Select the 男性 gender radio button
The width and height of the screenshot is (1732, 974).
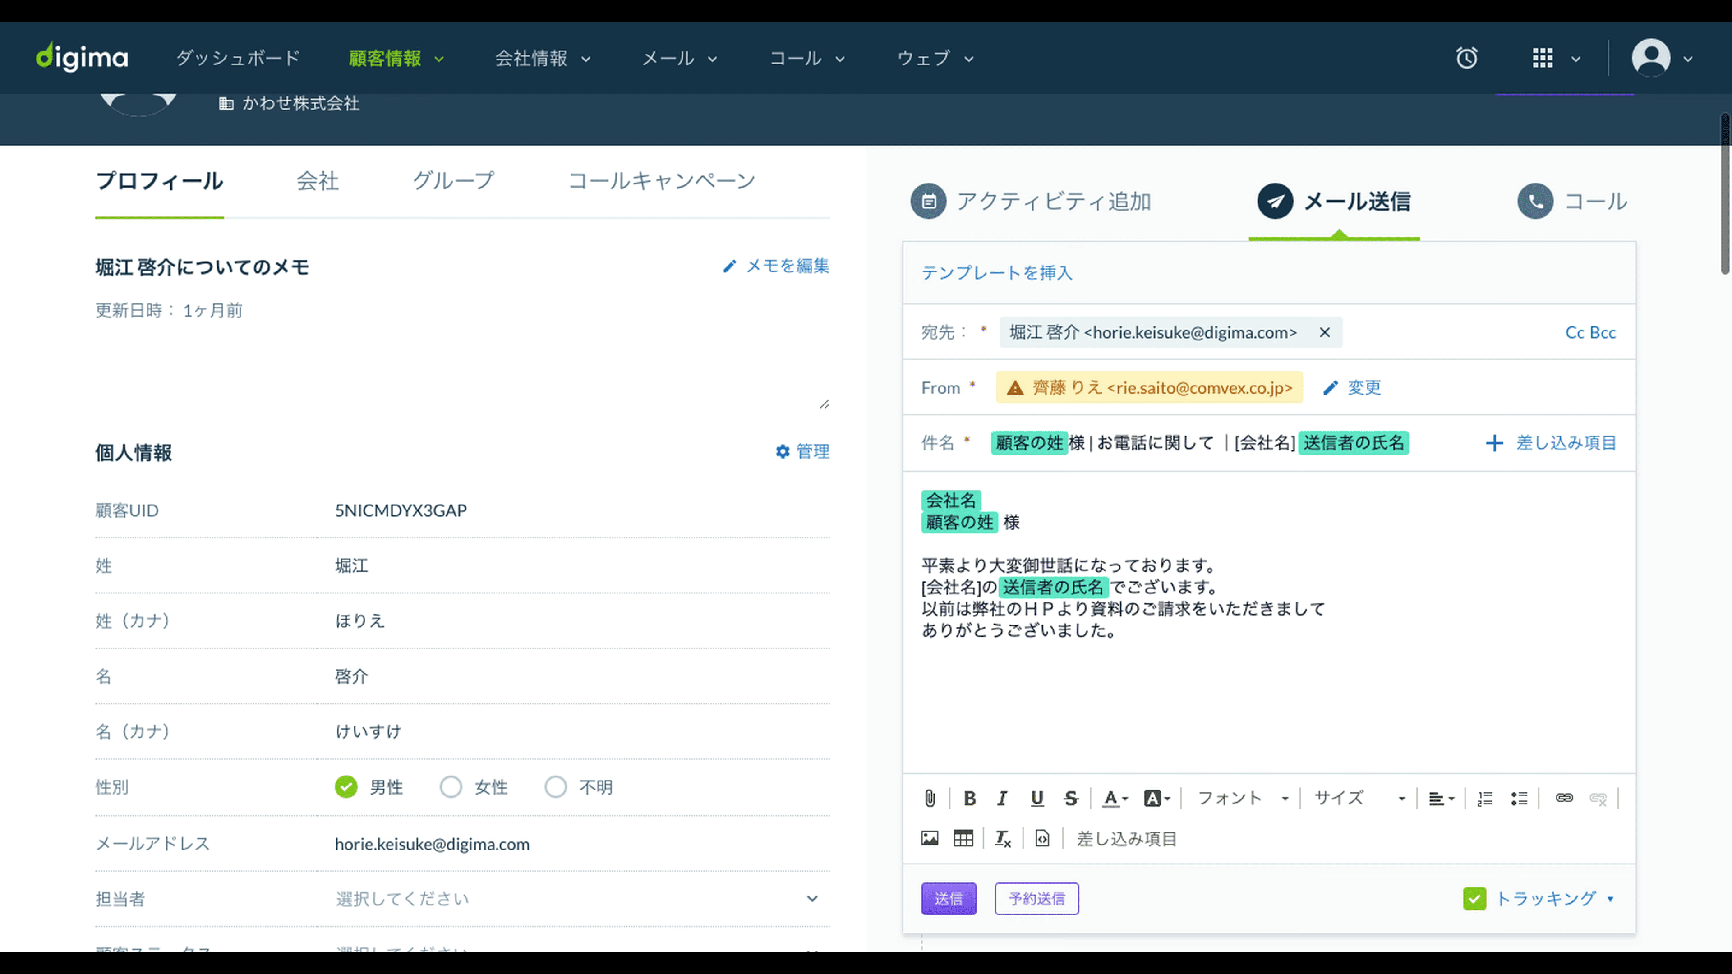[x=346, y=787]
